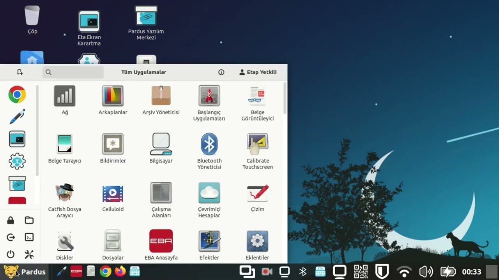
Task: Open the Etap Yetkili user account
Action: [x=258, y=72]
